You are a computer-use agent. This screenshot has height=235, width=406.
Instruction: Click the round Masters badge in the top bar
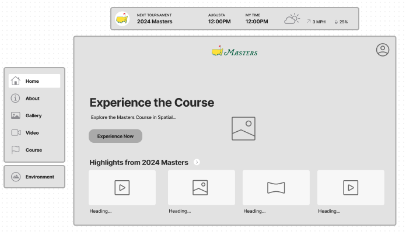click(x=123, y=19)
